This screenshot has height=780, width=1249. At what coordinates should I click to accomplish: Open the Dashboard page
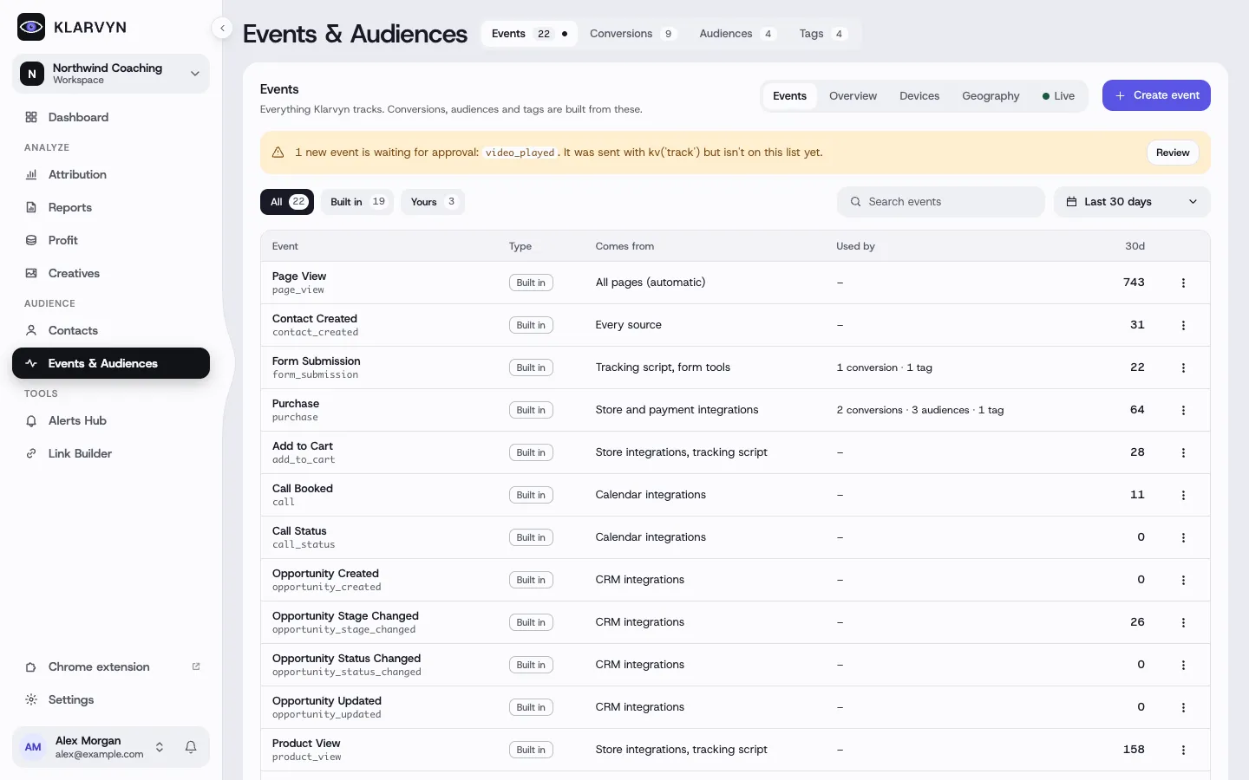111,117
